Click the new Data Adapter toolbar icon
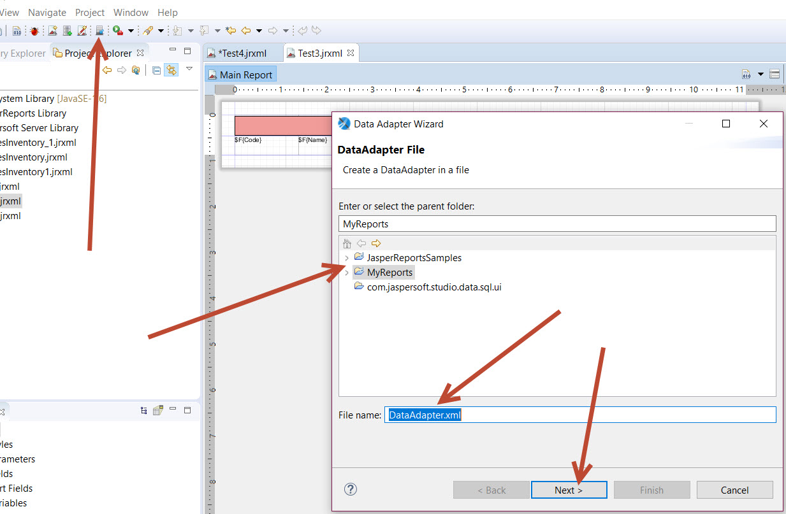The width and height of the screenshot is (786, 514). point(99,31)
